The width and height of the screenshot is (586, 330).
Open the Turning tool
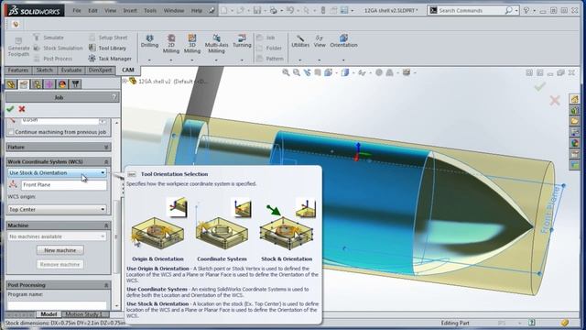pos(242,41)
